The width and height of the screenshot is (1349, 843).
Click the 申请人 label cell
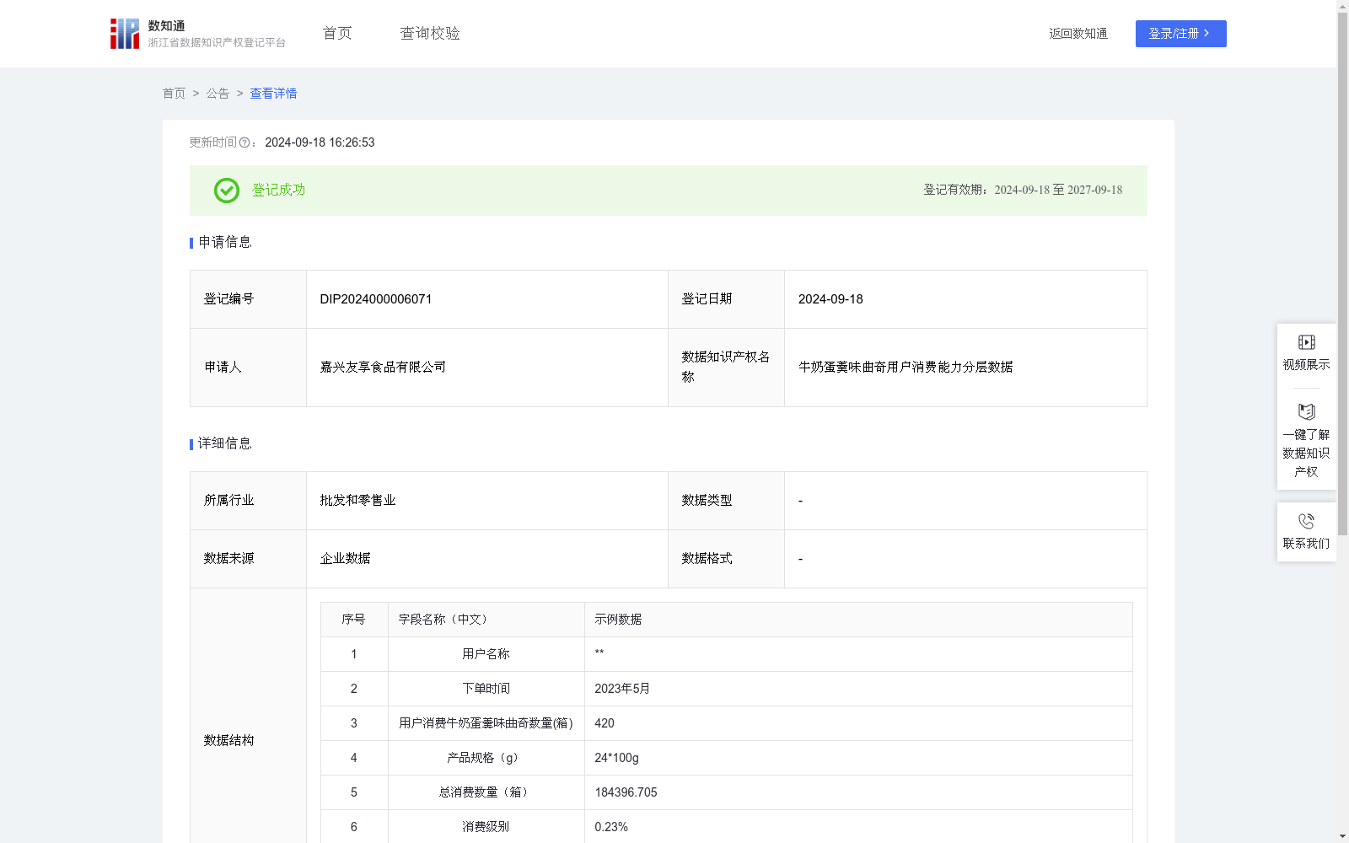point(248,368)
